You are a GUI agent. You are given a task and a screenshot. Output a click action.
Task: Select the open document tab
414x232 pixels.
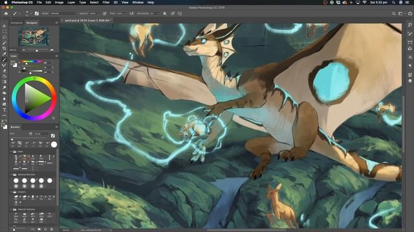(87, 20)
